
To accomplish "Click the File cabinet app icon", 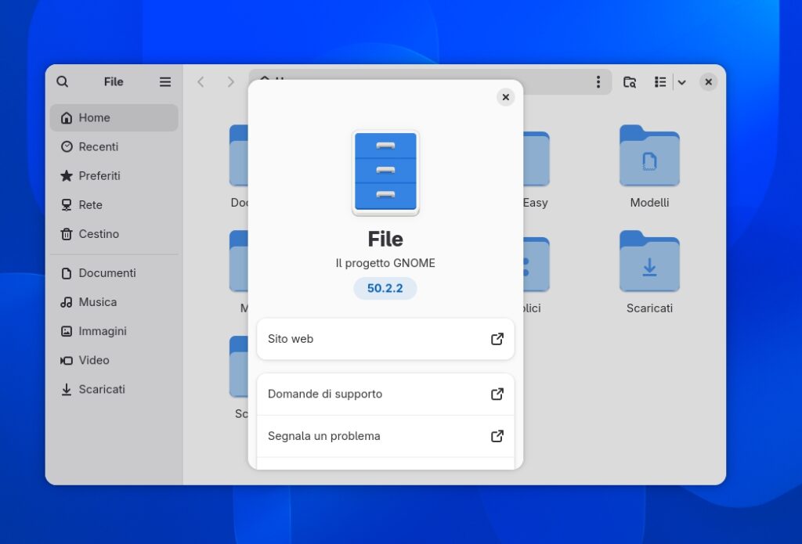I will click(385, 173).
